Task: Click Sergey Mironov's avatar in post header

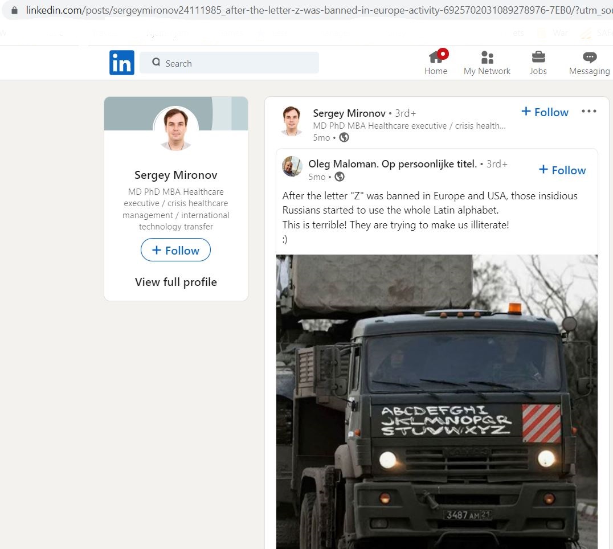Action: click(x=292, y=121)
